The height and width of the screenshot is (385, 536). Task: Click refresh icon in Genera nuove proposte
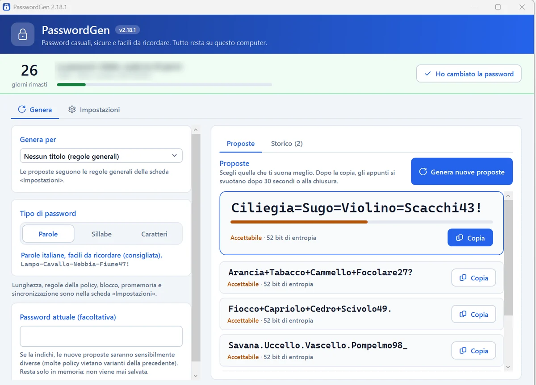[423, 172]
